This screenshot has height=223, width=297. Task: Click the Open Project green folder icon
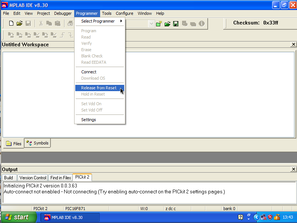click(x=168, y=24)
